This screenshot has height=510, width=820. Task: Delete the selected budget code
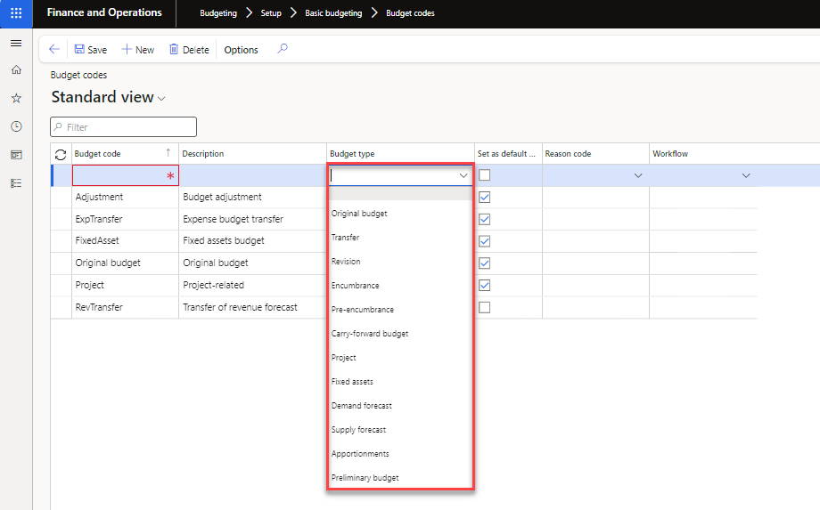point(189,50)
